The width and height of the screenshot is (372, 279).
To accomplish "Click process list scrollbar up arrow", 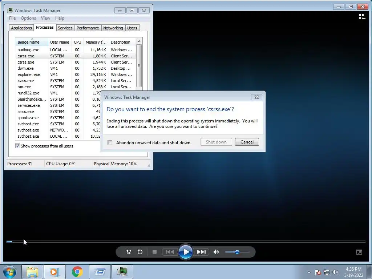I will [139, 41].
